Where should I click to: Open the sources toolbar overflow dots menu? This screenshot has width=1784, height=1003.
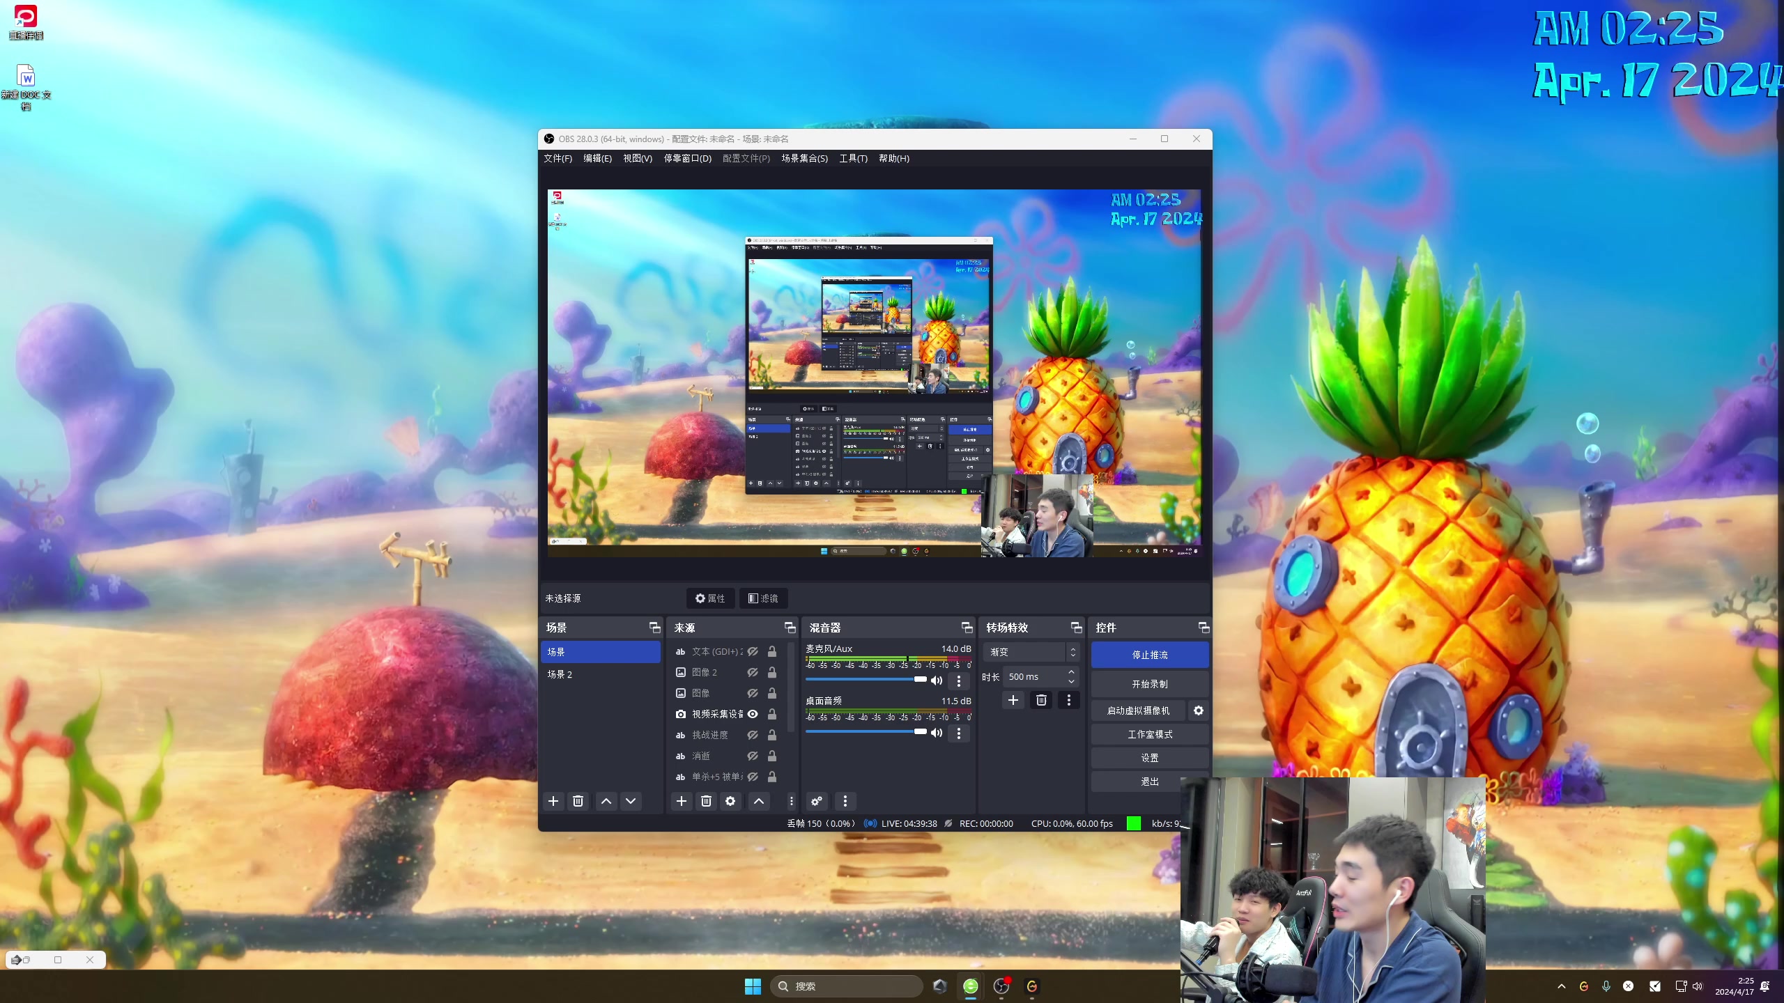(791, 801)
